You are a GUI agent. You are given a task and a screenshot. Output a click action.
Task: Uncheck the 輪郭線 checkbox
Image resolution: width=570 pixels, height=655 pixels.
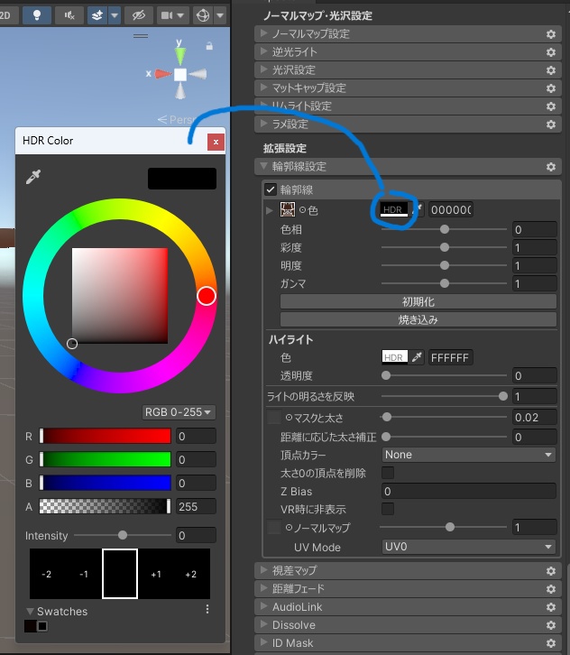pyautogui.click(x=271, y=189)
